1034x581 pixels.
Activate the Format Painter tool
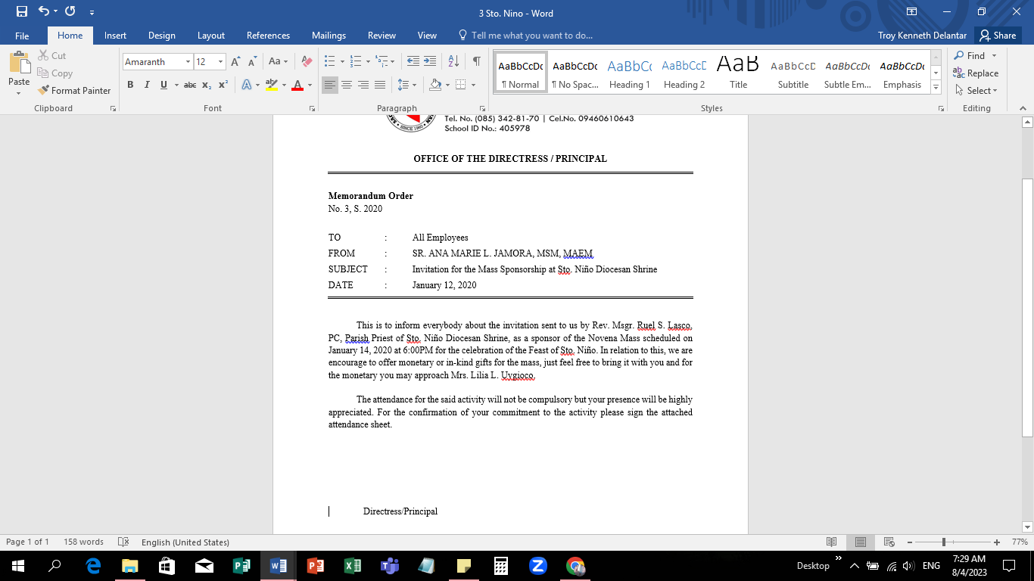click(74, 90)
